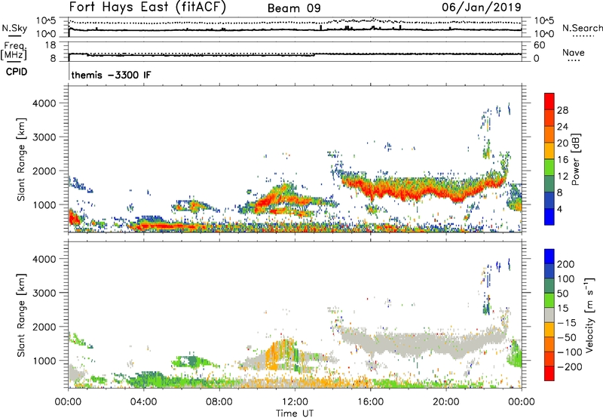
Task: Pick the yellow -50 to -15 Velocity segment
Action: pos(549,330)
